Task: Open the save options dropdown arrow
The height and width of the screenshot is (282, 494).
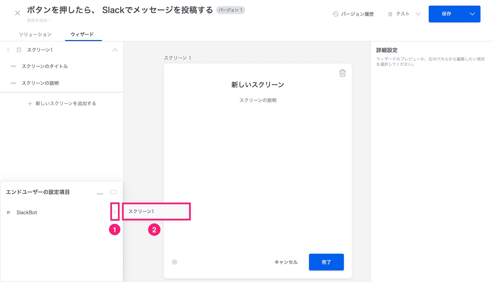Action: 472,14
